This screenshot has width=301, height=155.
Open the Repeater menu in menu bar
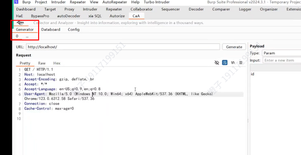pyautogui.click(x=78, y=2)
